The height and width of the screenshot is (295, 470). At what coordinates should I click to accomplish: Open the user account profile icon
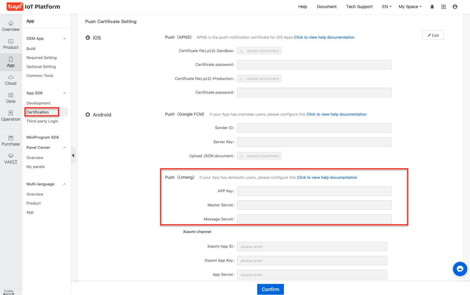tap(455, 7)
